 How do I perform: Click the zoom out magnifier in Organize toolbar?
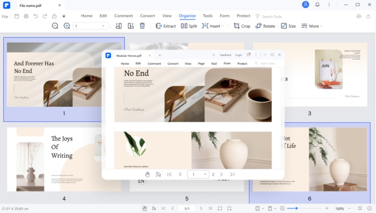tap(55, 26)
